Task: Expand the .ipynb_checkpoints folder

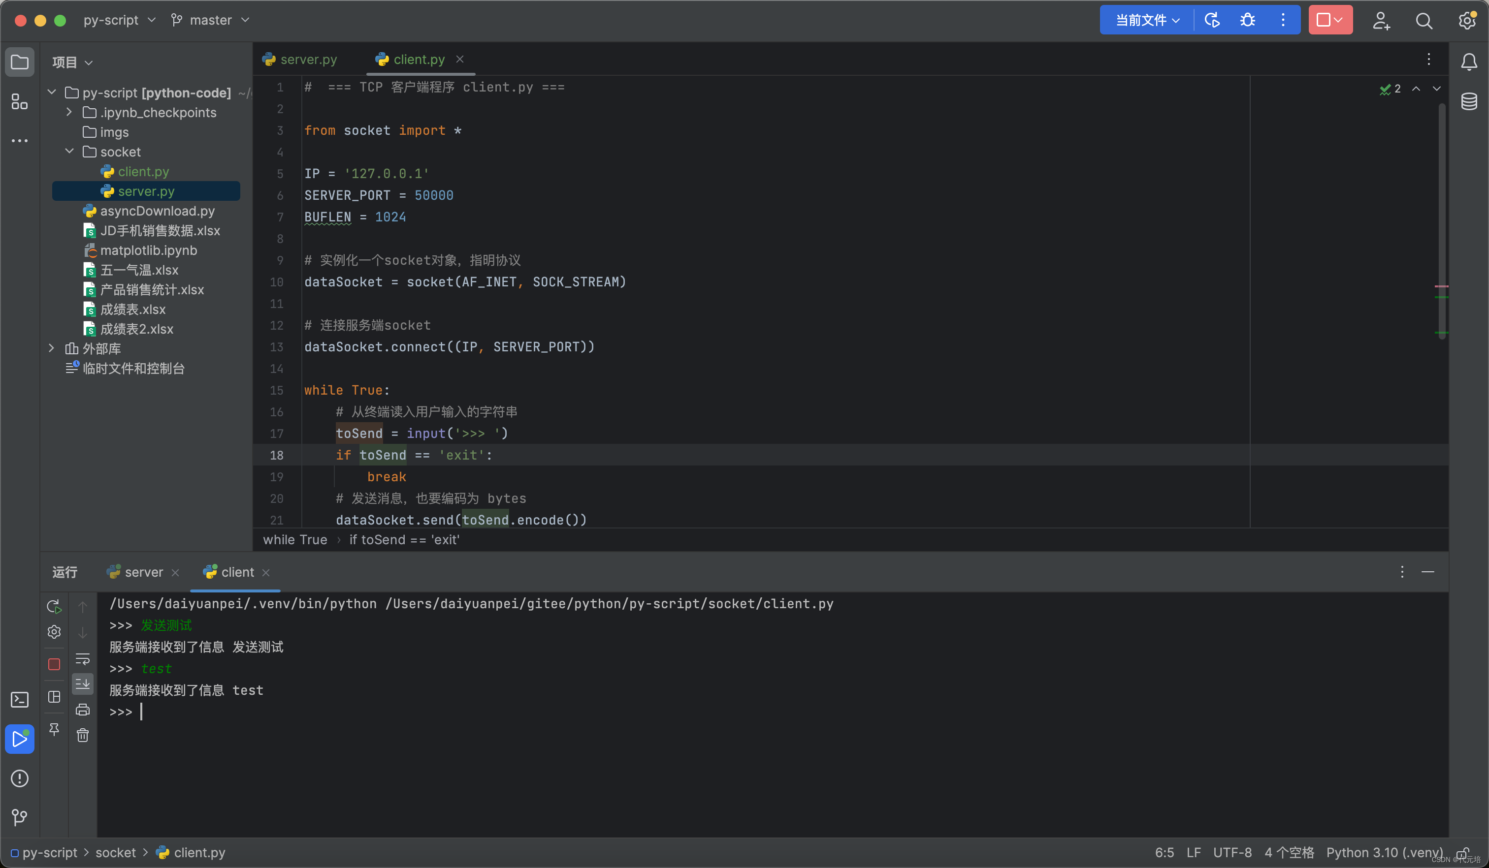Action: pos(69,112)
